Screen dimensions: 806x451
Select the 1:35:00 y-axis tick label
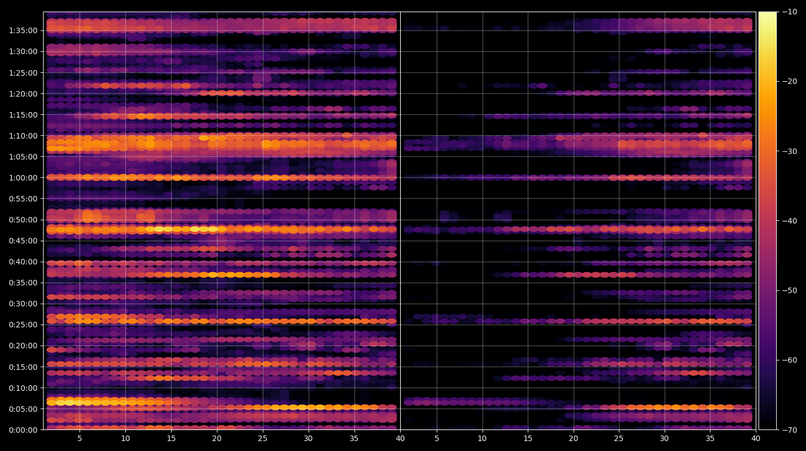point(23,31)
